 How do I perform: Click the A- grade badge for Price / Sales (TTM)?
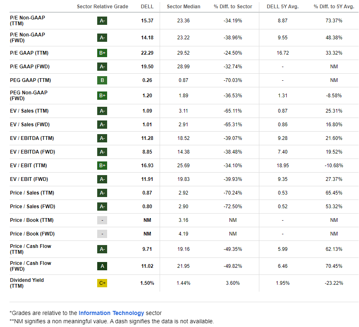pos(102,193)
